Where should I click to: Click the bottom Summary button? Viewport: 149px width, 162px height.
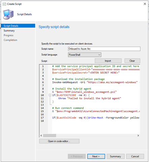116,156
